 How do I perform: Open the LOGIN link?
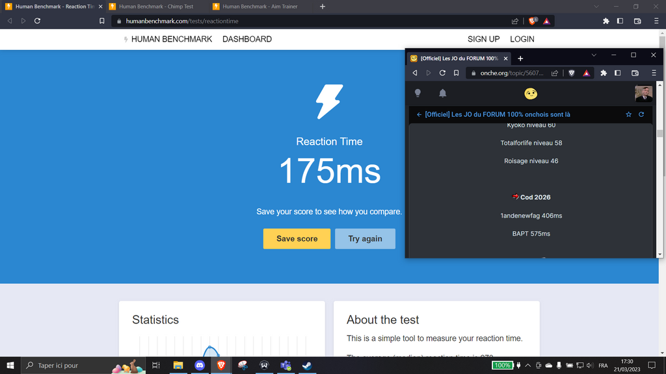click(x=522, y=39)
